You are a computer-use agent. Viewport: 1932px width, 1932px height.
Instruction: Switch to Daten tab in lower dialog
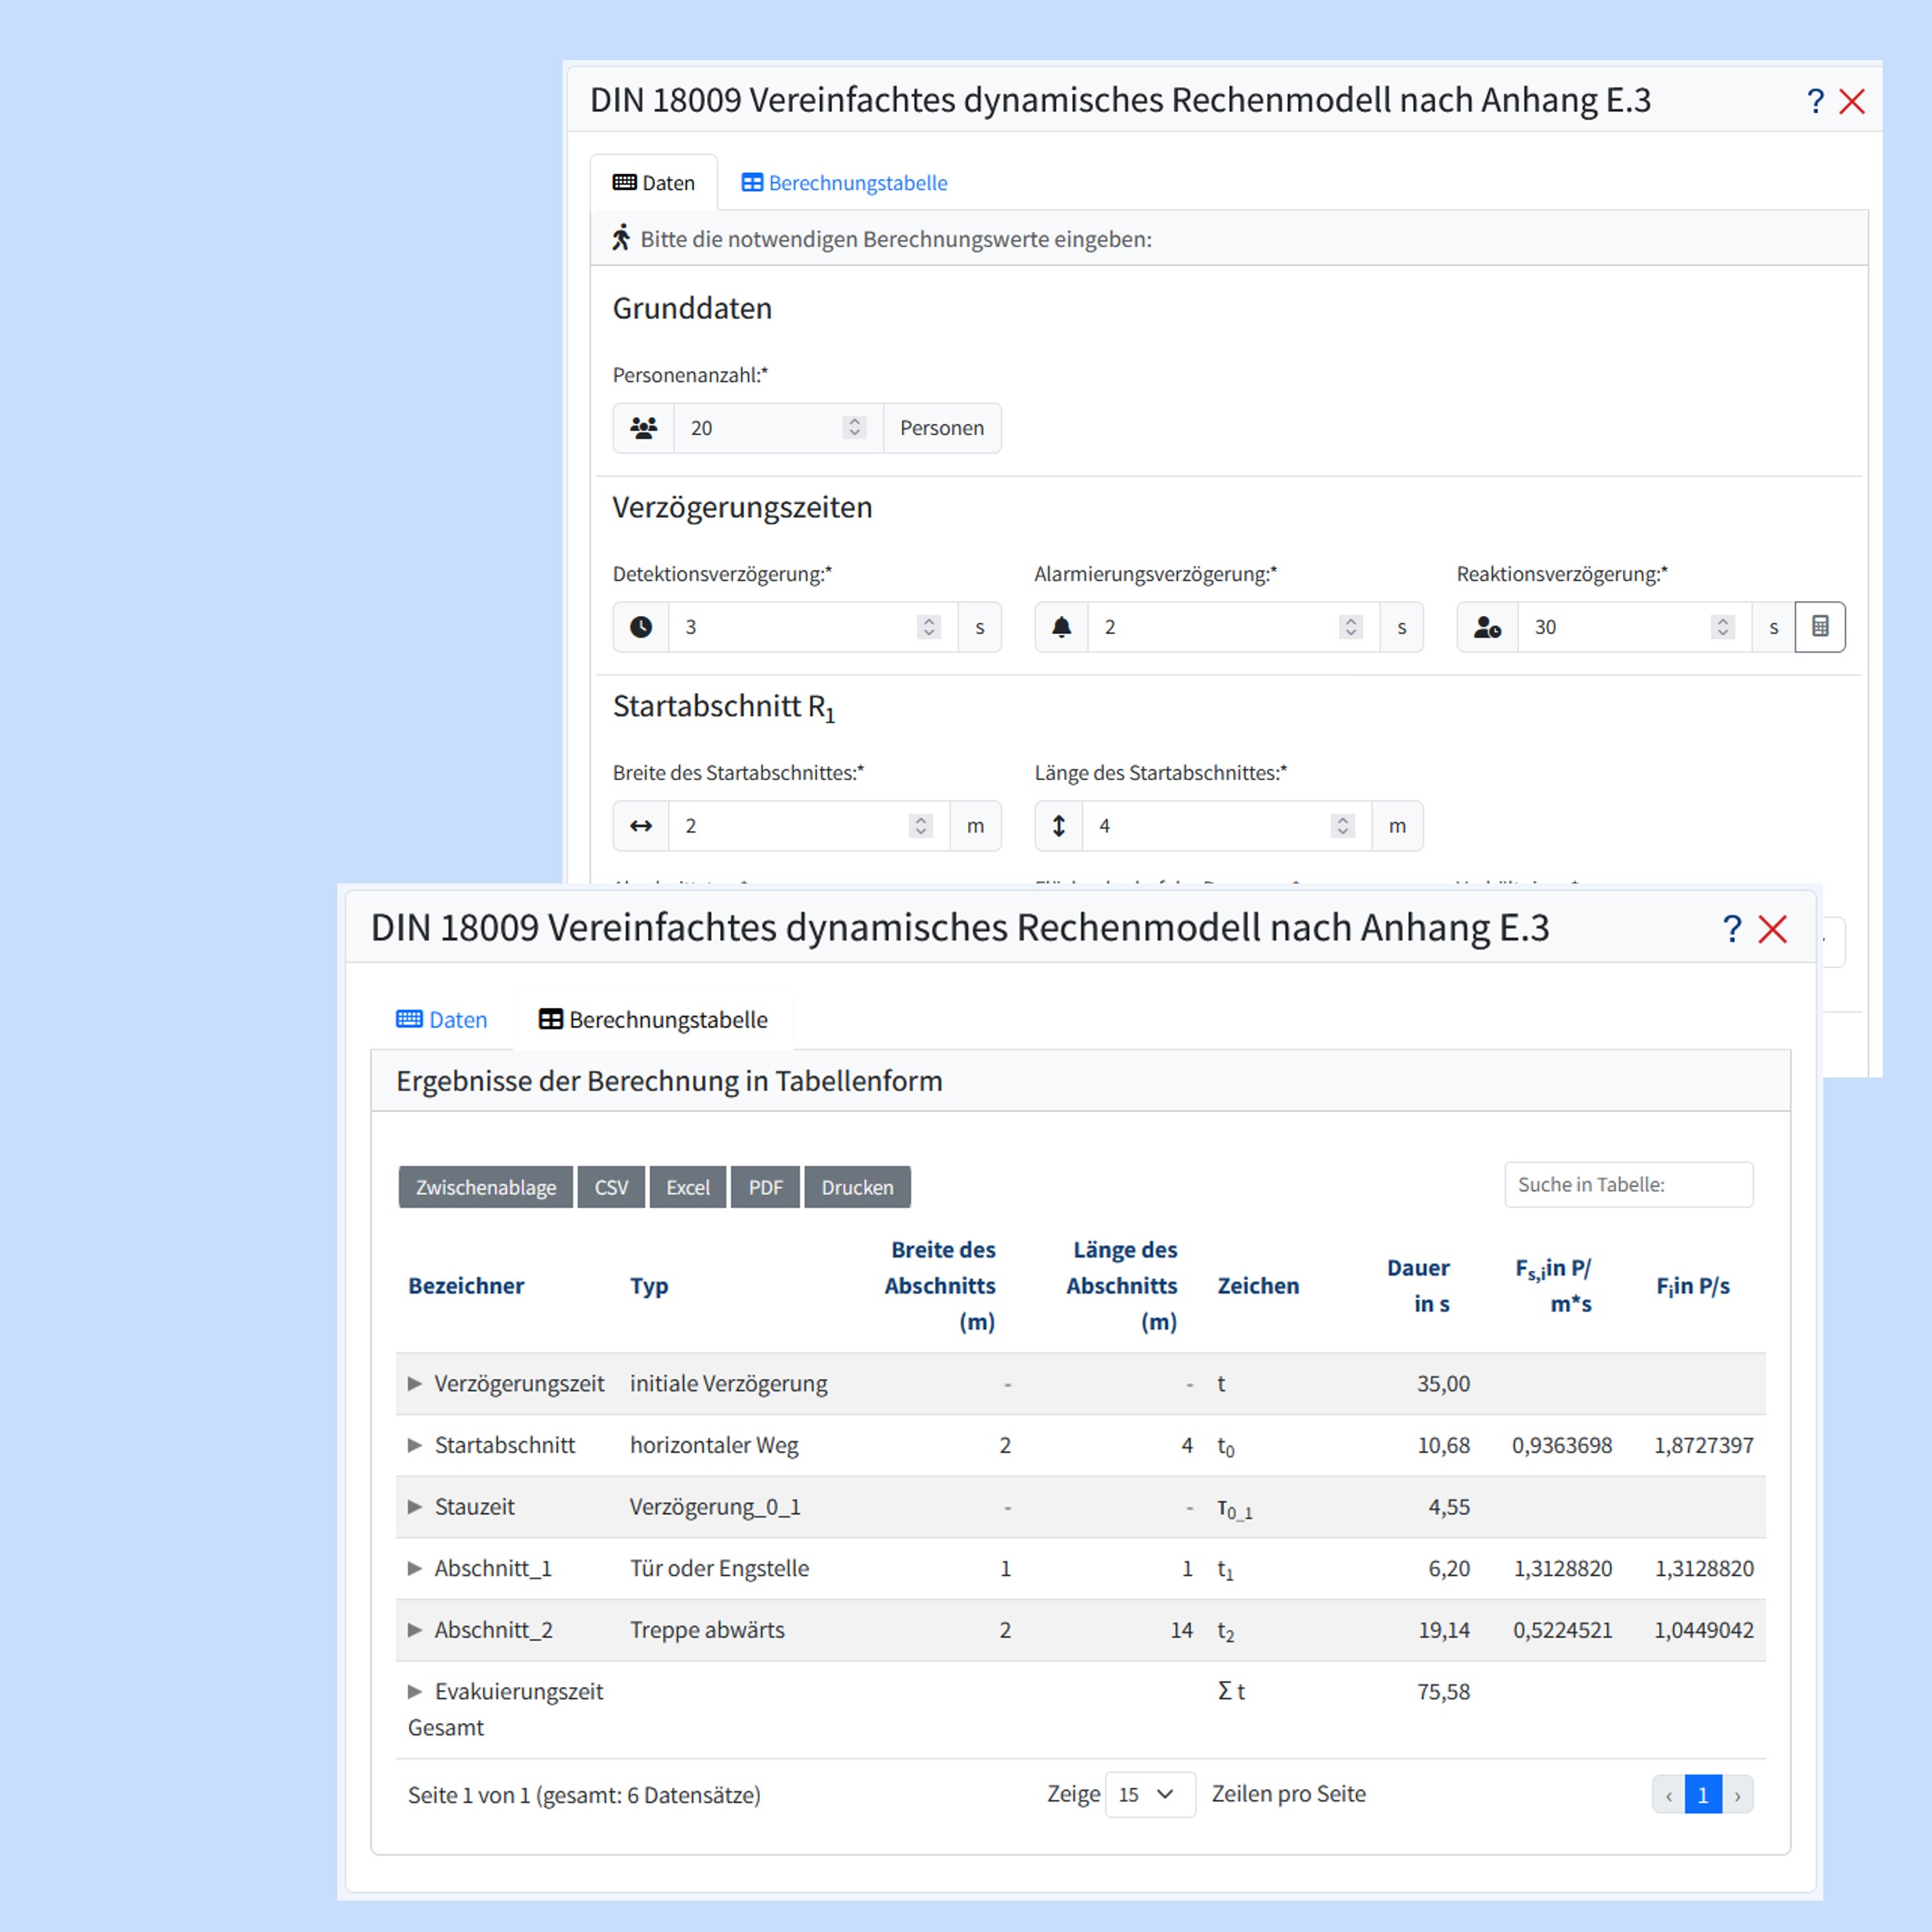[442, 1020]
